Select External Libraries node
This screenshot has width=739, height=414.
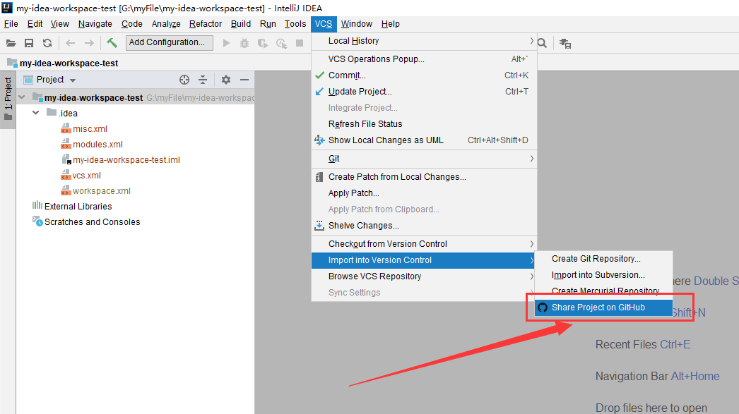coord(78,206)
